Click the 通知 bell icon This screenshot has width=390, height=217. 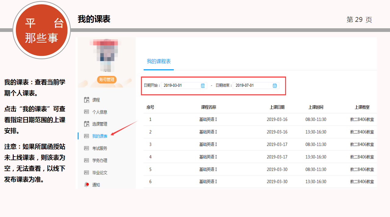87,184
